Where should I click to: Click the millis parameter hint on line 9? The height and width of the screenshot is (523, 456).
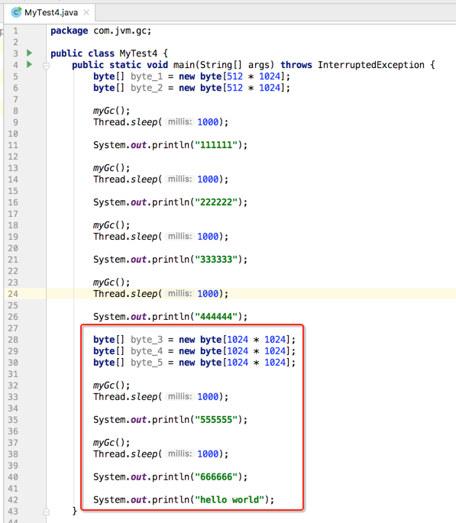179,121
